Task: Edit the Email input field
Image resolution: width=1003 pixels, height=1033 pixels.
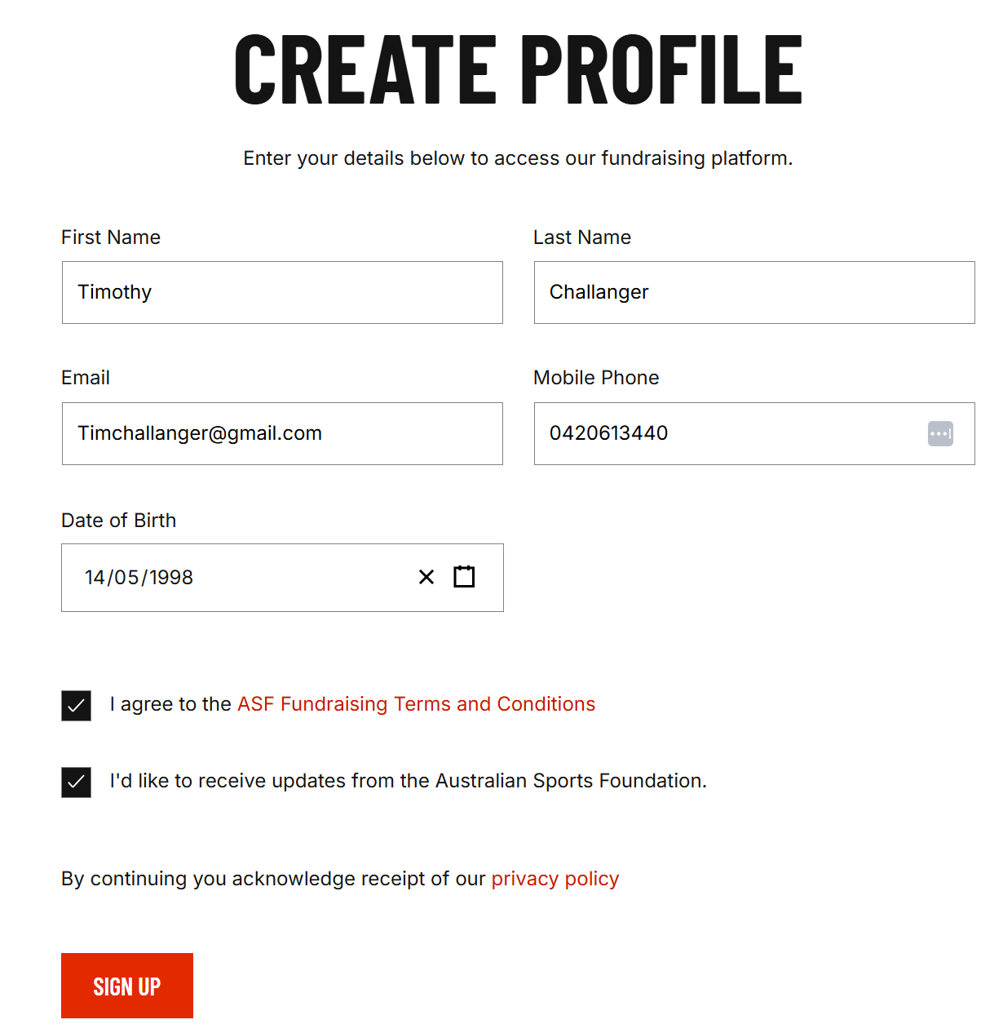Action: pos(282,433)
